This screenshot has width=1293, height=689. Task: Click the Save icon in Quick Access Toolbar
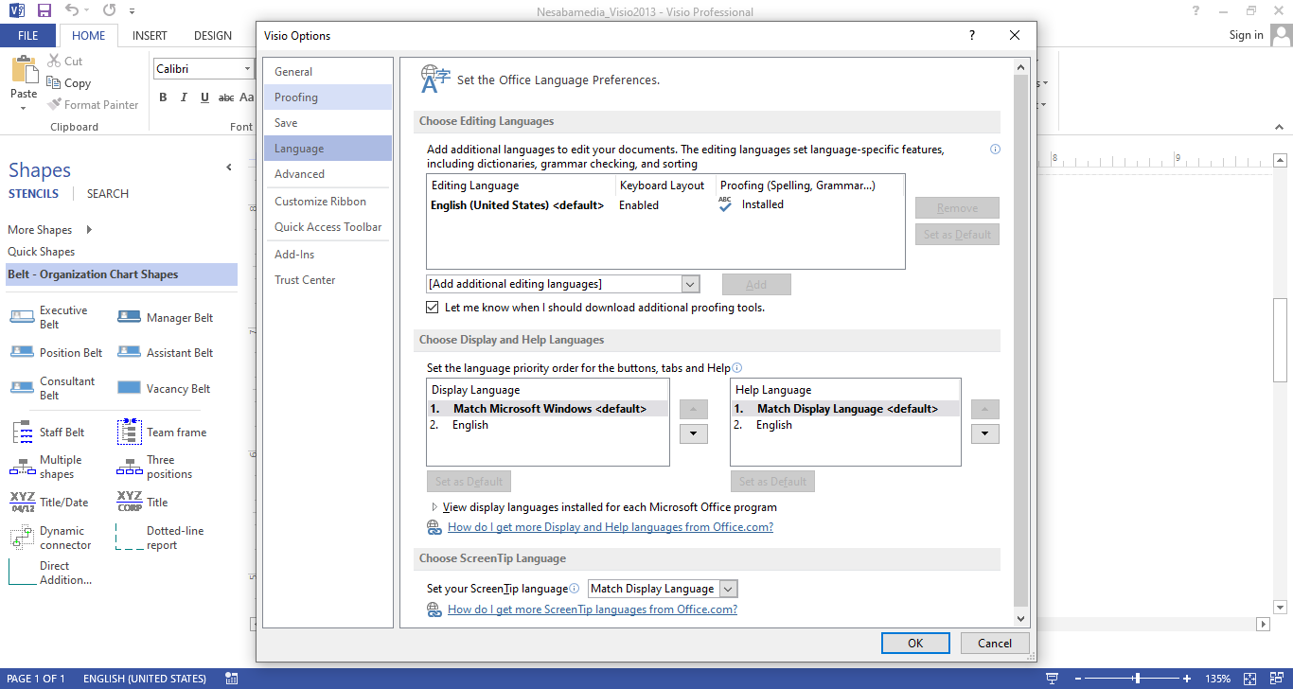(x=44, y=11)
